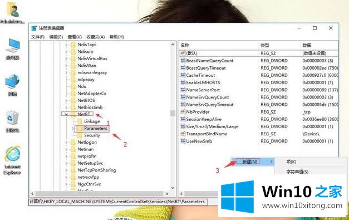The image size is (349, 220).
Task: Click tree pane vertical scrollbar up arrow
Action: (x=173, y=45)
